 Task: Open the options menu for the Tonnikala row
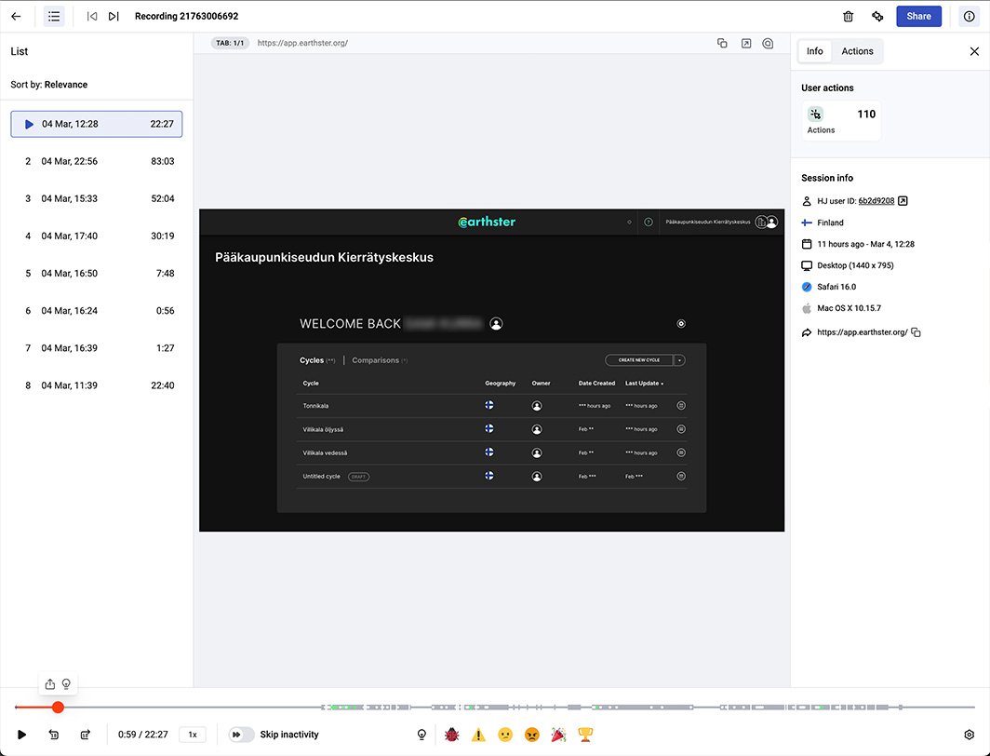pyautogui.click(x=681, y=406)
